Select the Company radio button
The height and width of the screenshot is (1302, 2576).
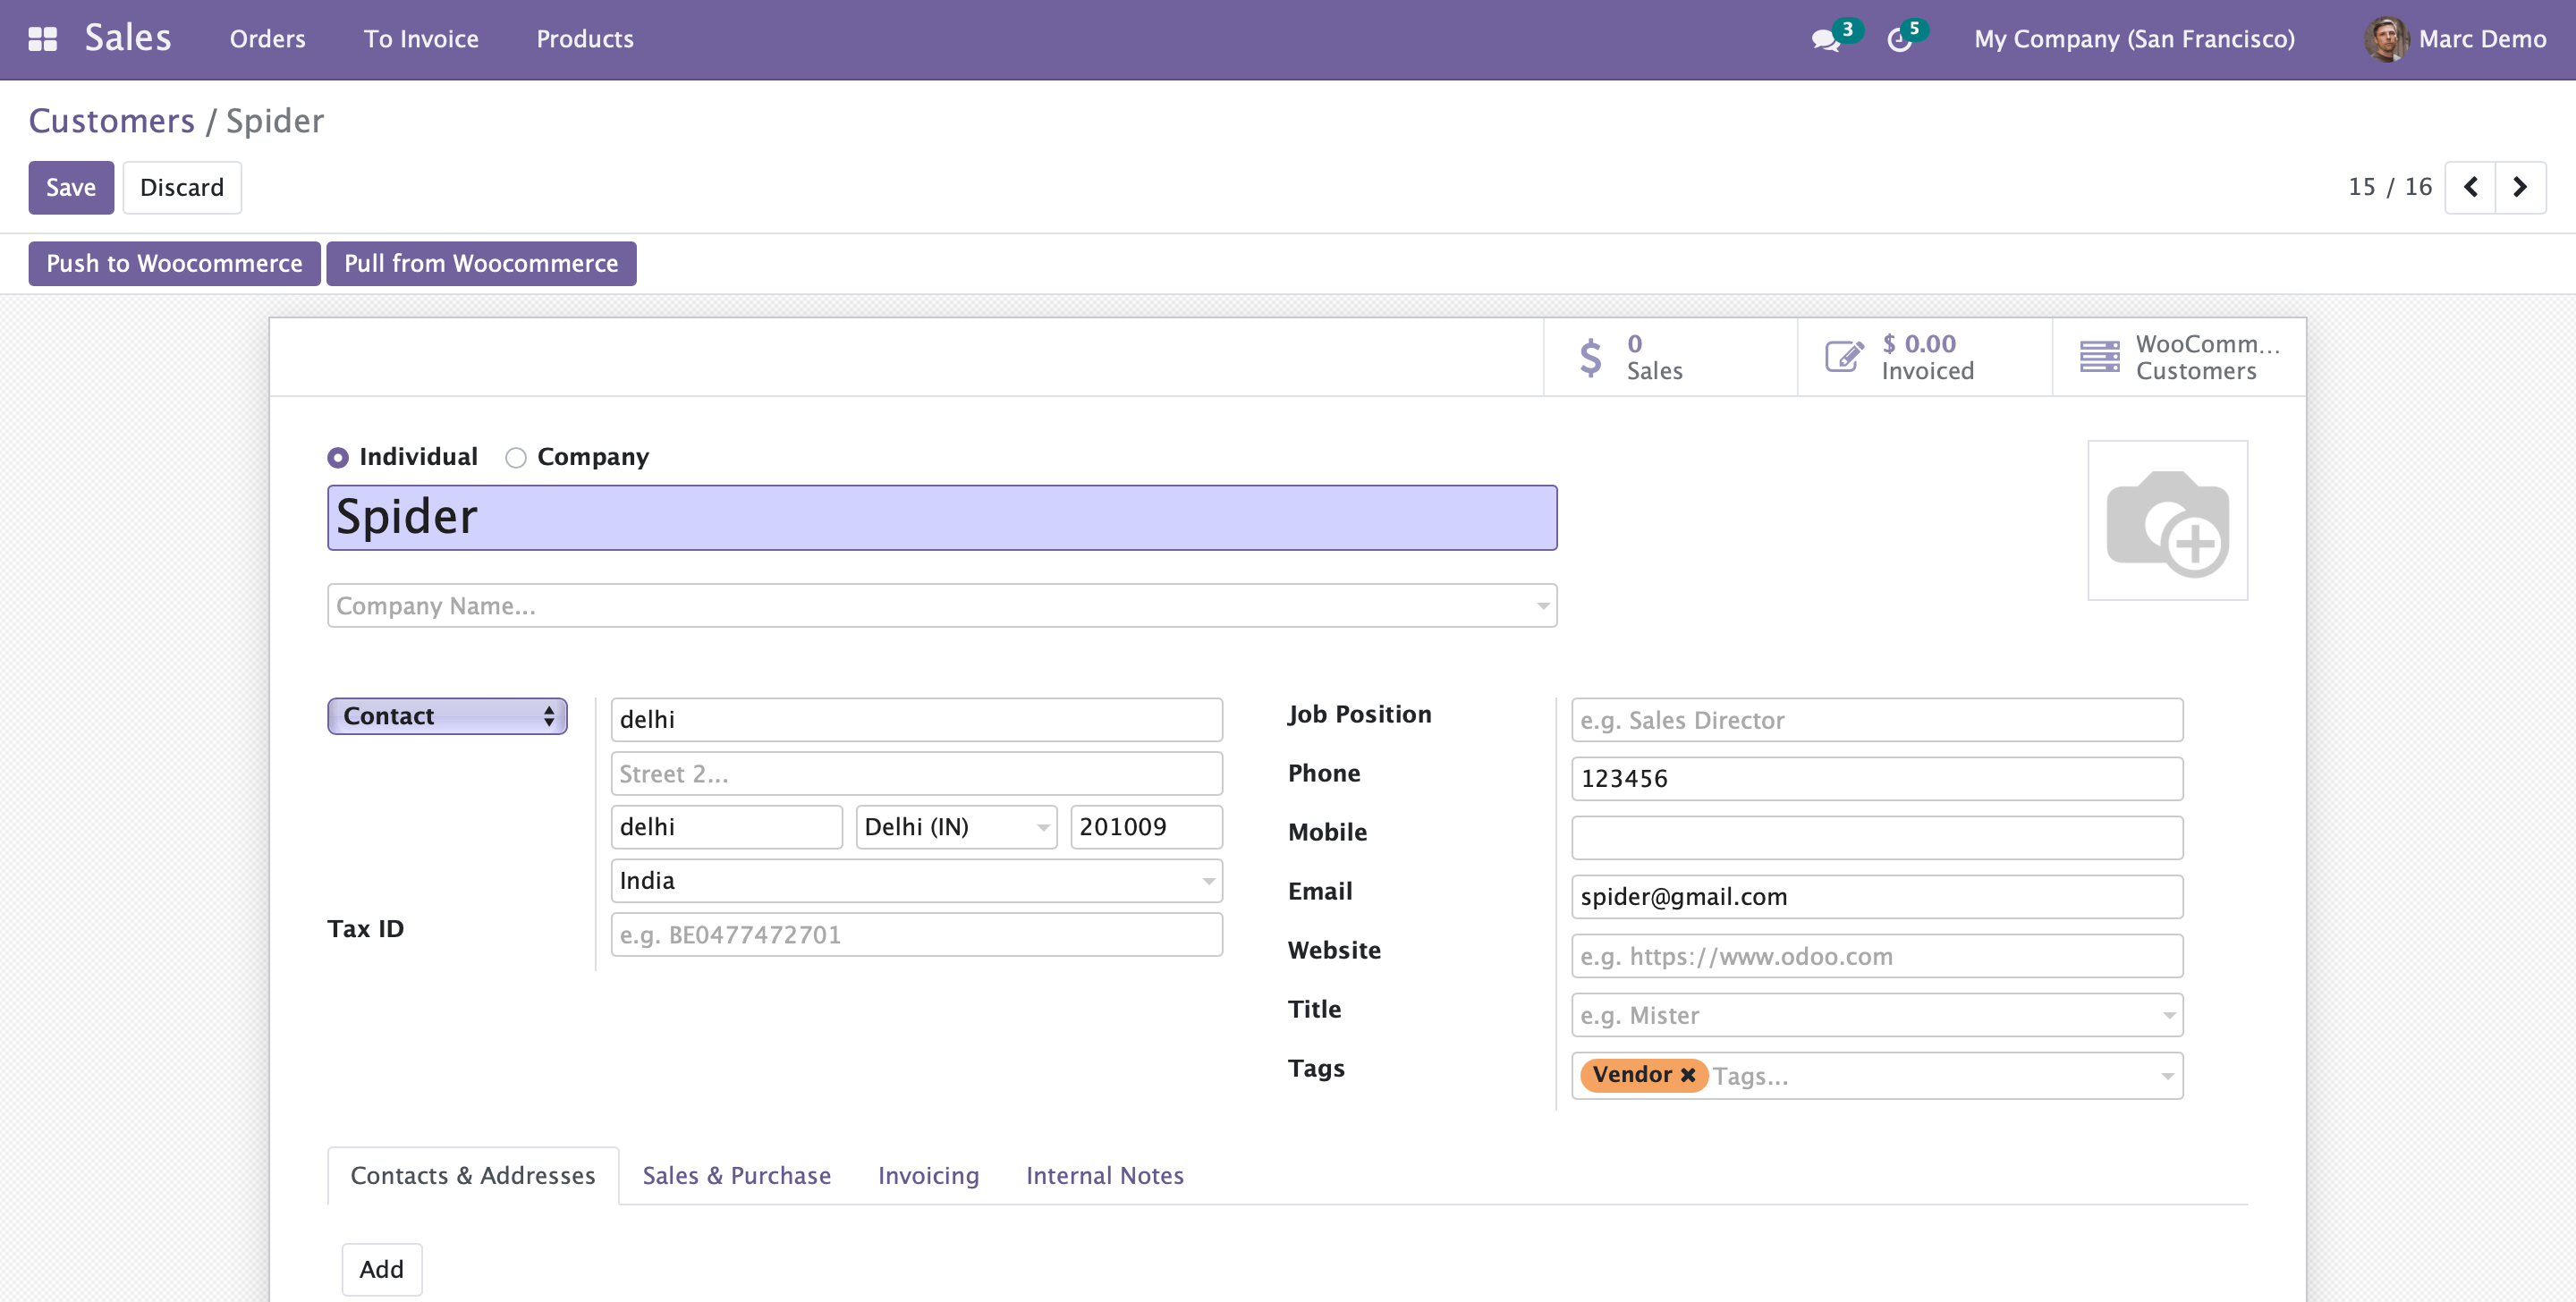tap(516, 458)
